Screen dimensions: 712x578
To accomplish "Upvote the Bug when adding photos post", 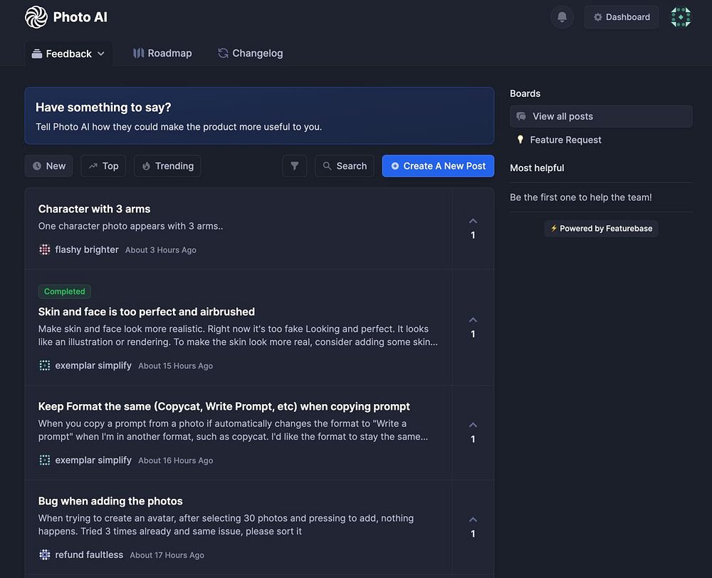I will (473, 520).
